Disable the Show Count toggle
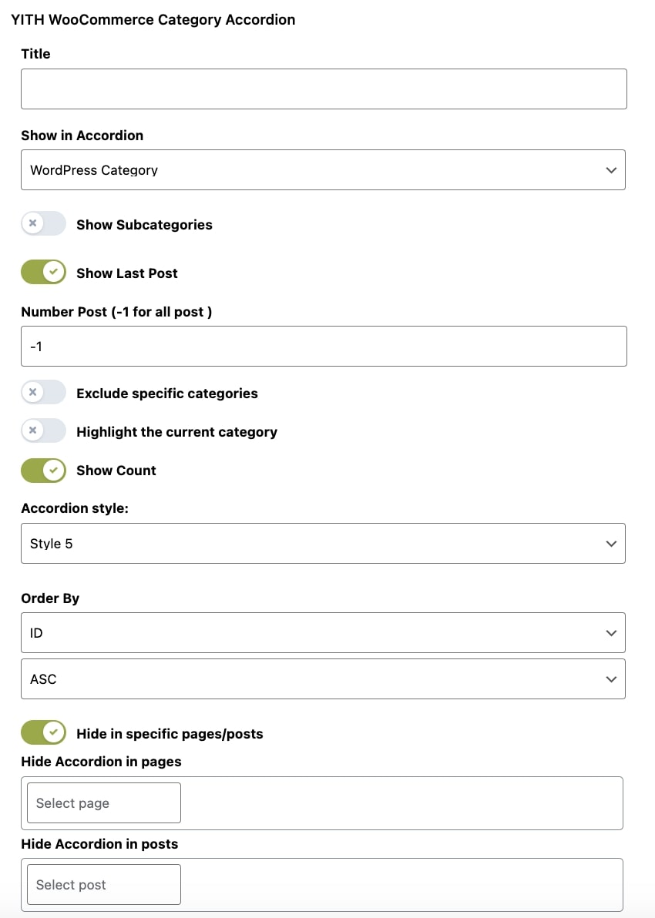655x918 pixels. (43, 470)
